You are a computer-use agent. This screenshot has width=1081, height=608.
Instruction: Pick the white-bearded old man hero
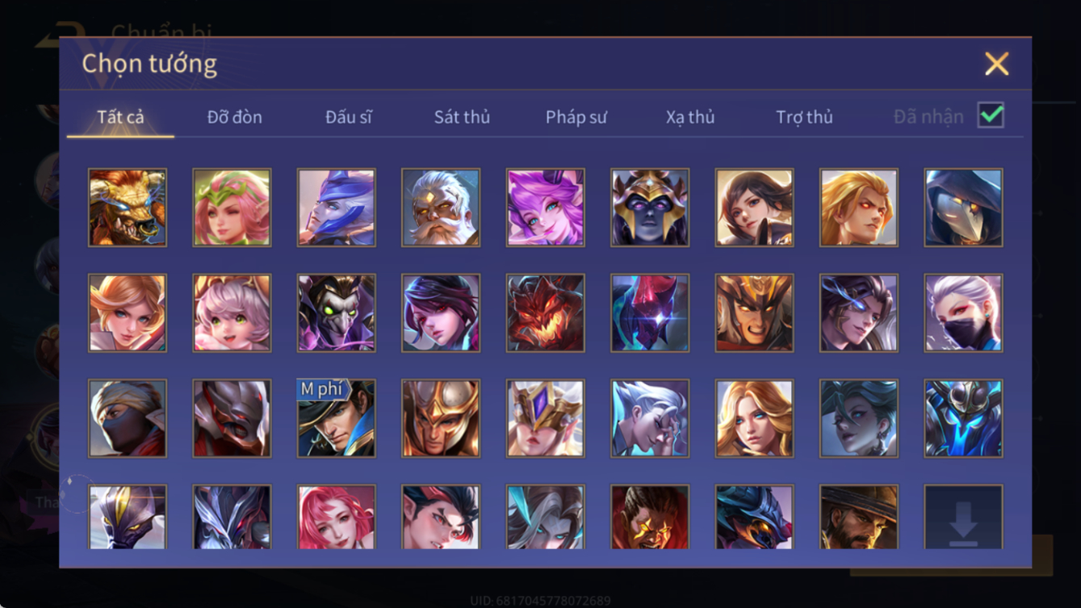tap(441, 208)
